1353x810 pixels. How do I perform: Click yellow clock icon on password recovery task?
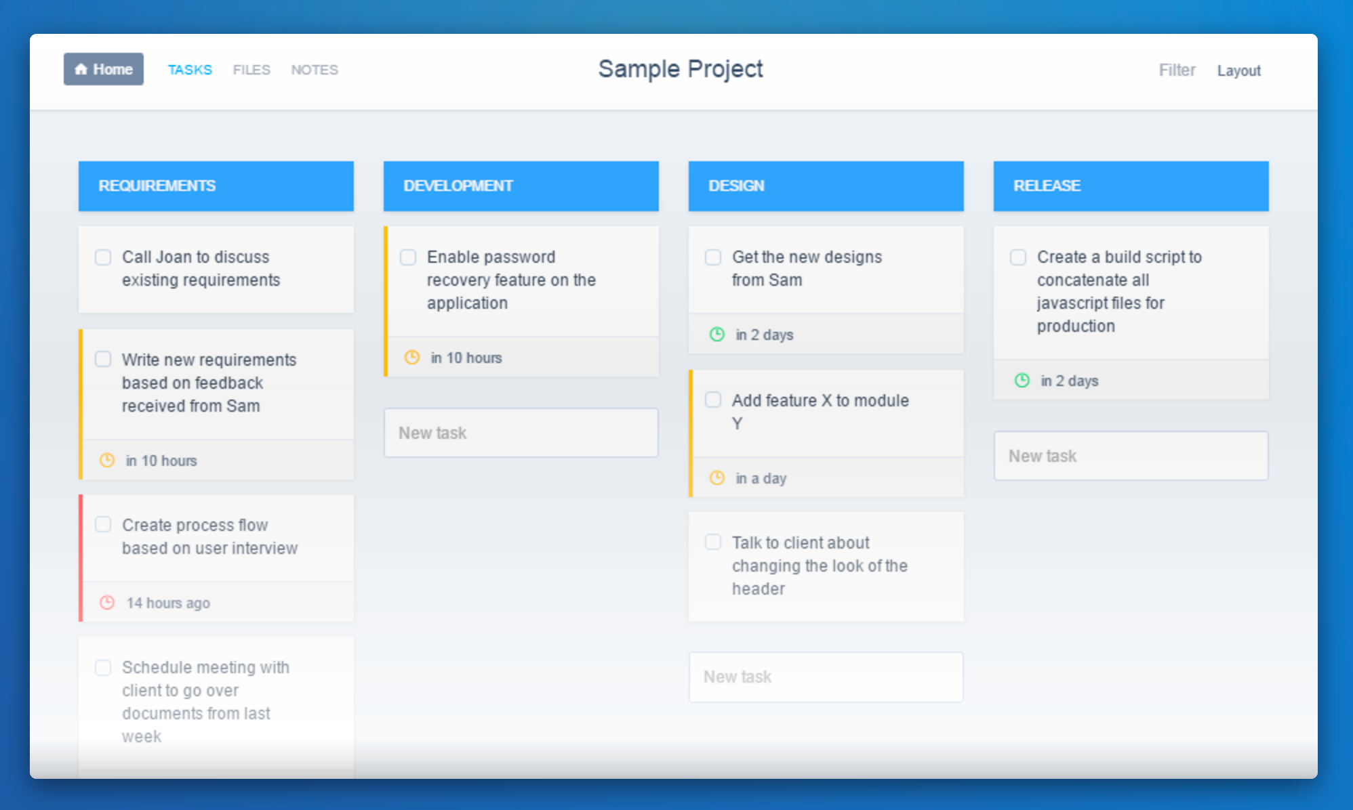coord(412,358)
